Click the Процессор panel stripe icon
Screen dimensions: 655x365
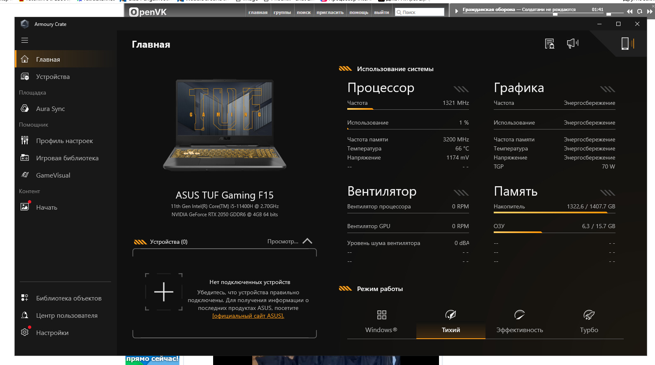click(x=461, y=89)
